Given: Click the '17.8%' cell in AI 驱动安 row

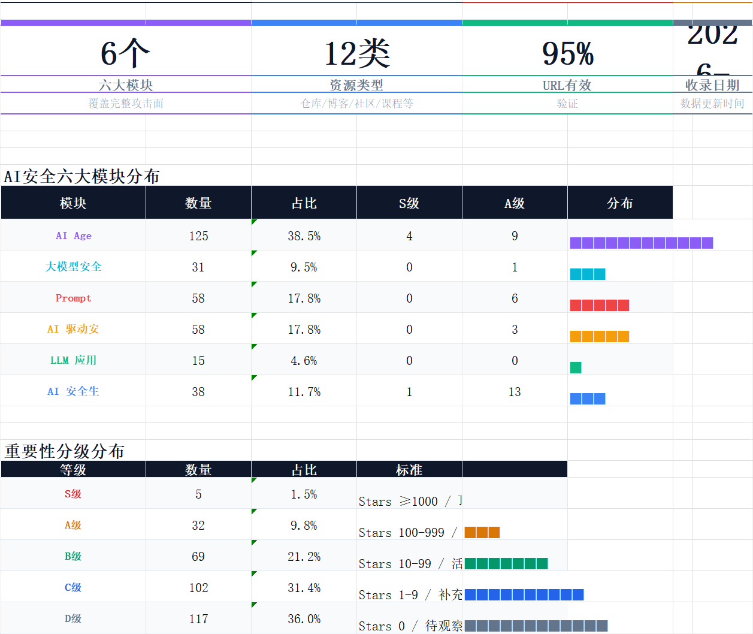Looking at the screenshot, I should coord(304,329).
